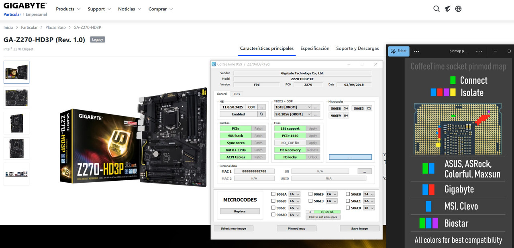Click the Save image button
Screen dimensions: 514x248
point(359,228)
